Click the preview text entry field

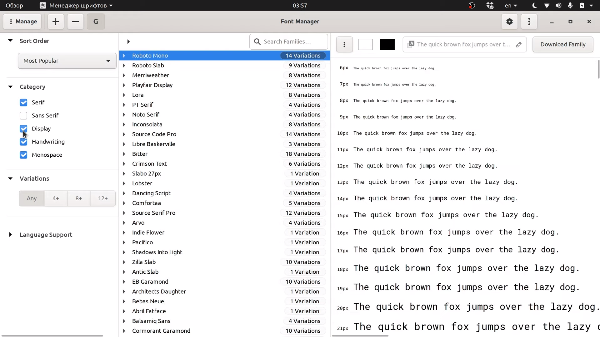pos(465,44)
